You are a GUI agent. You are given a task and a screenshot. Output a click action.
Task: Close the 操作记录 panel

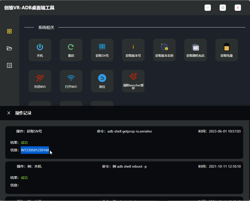9,113
